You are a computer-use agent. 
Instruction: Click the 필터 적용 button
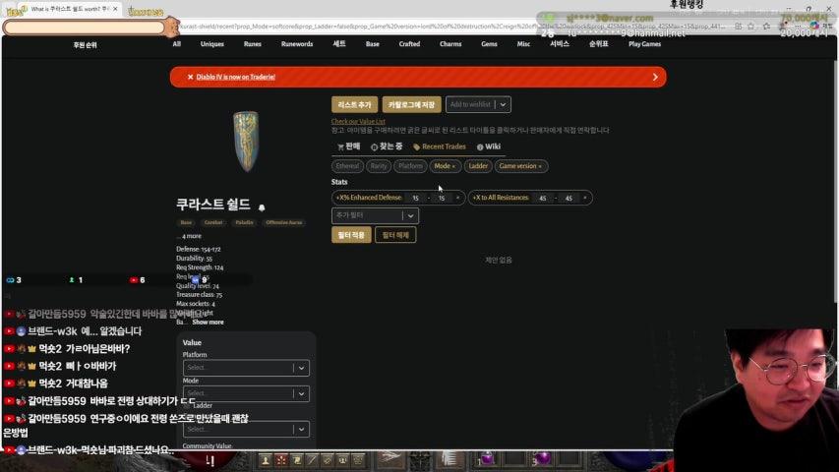pyautogui.click(x=351, y=235)
